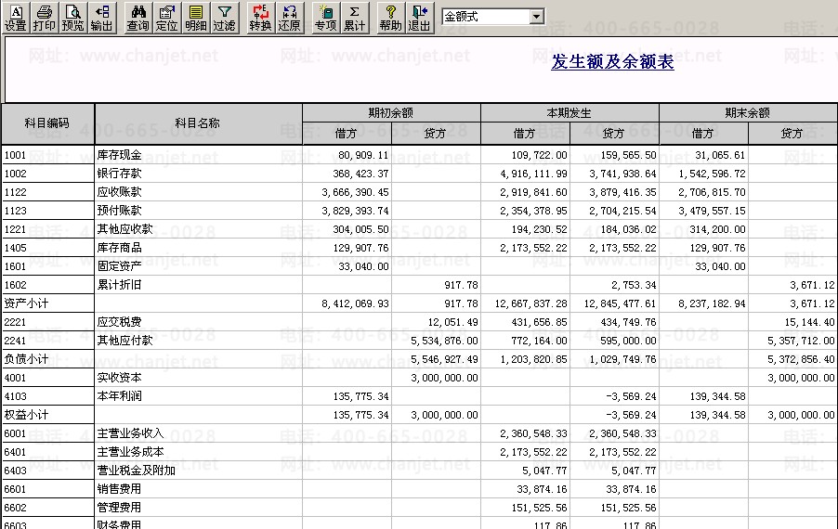Click the 发生额及余额表 title link
The image size is (838, 529).
point(612,62)
